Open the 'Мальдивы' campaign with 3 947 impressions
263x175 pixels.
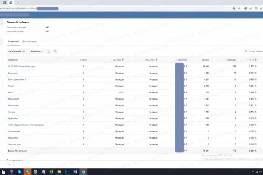(x=13, y=99)
